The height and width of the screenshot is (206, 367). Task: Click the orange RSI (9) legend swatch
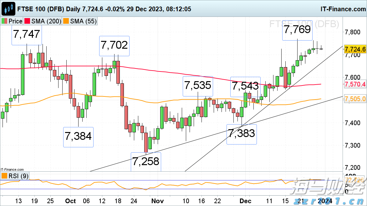4,176
